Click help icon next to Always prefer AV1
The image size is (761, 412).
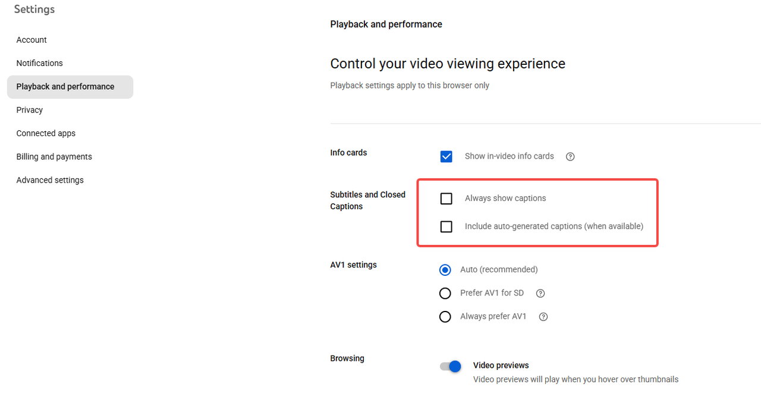[543, 317]
